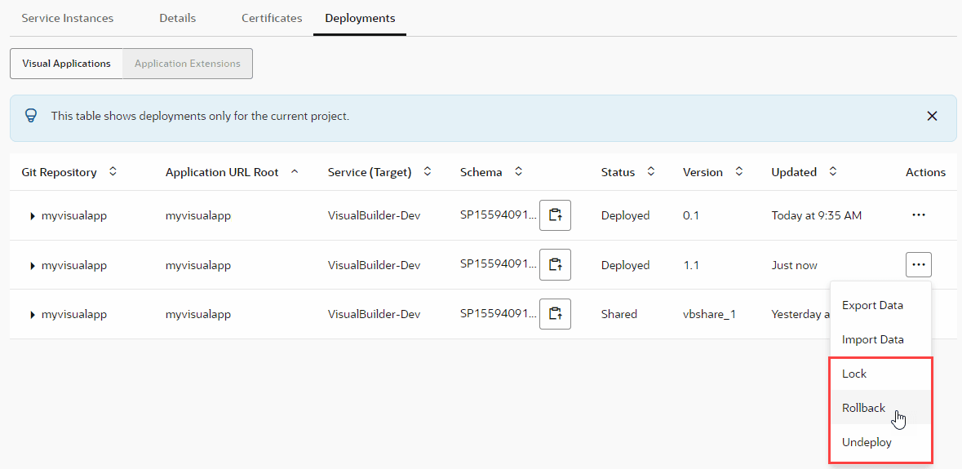Viewport: 962px width, 469px height.
Task: Show Application Extensions deployments
Action: (x=187, y=64)
